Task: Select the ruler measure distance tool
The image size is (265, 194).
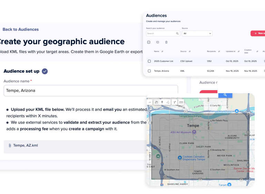Action: pos(181,102)
